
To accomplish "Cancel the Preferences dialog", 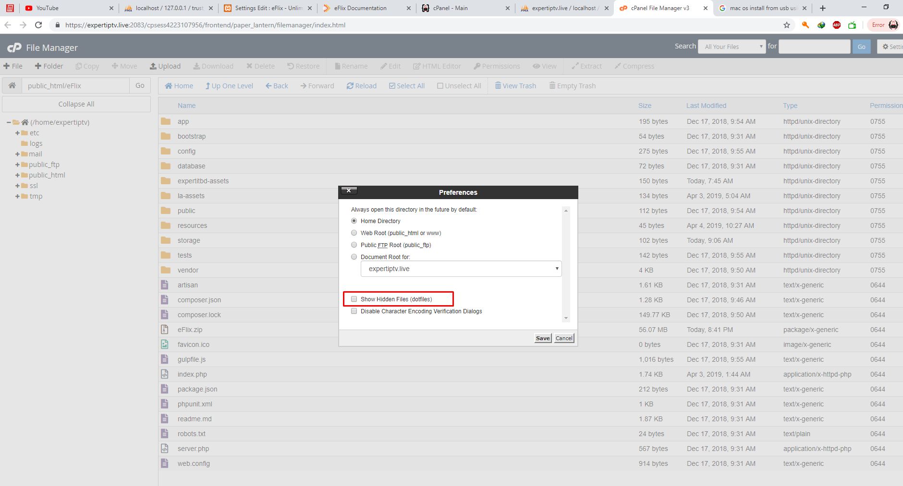I will coord(564,338).
